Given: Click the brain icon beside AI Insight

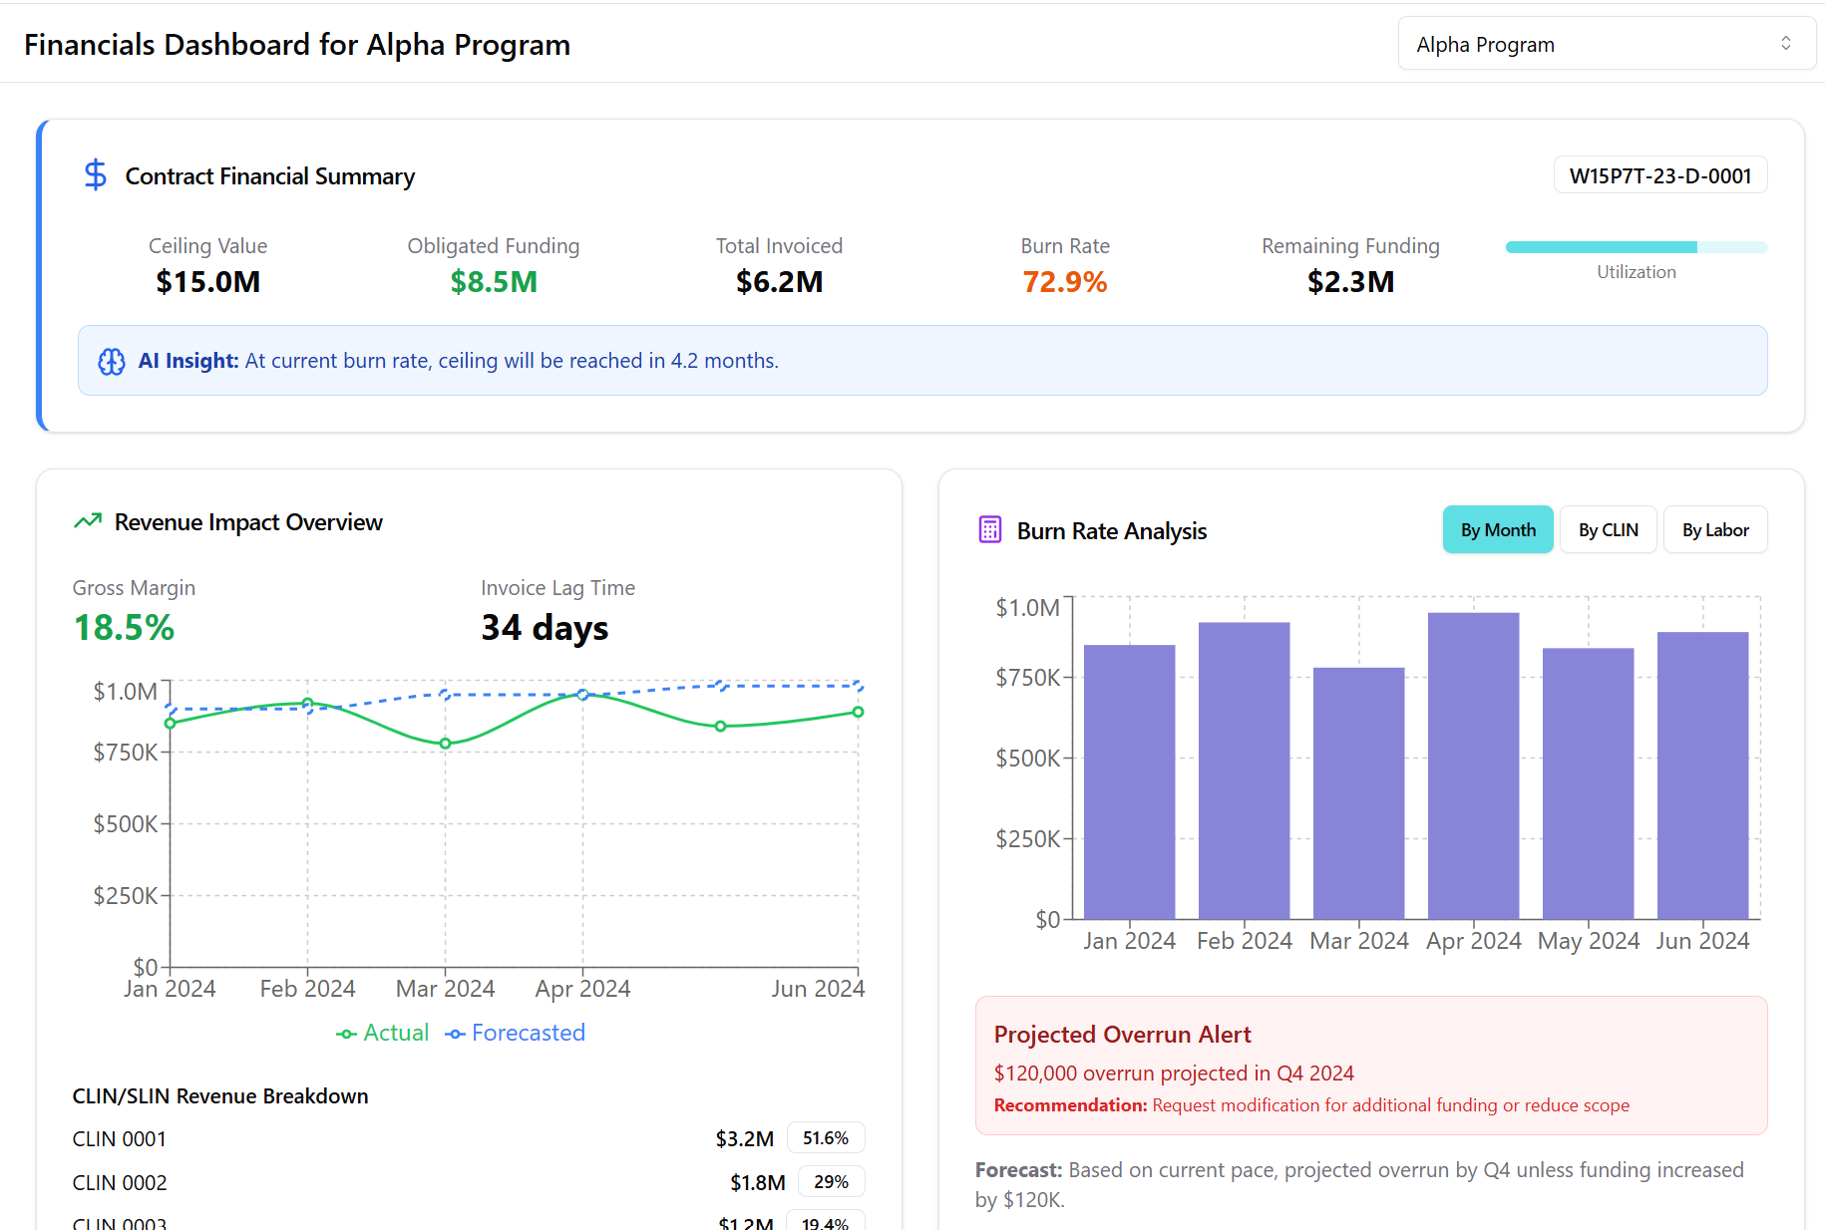Looking at the screenshot, I should click(112, 361).
